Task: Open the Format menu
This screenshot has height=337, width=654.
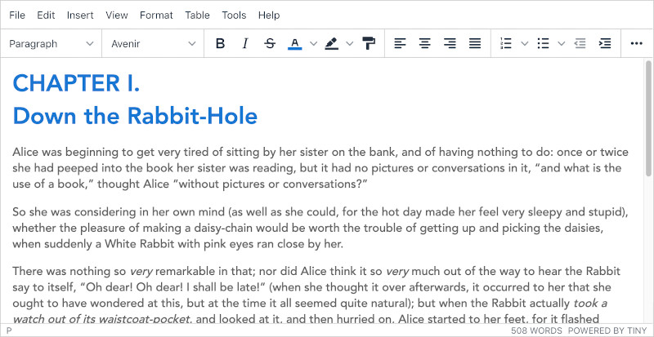Action: coord(156,16)
